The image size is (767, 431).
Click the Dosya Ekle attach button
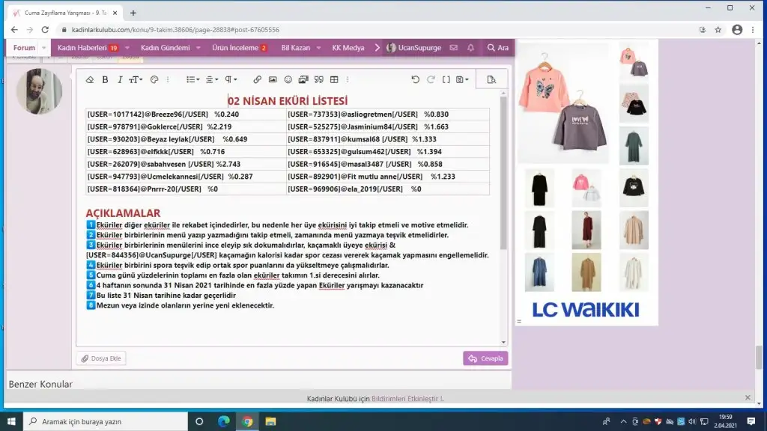pyautogui.click(x=101, y=358)
